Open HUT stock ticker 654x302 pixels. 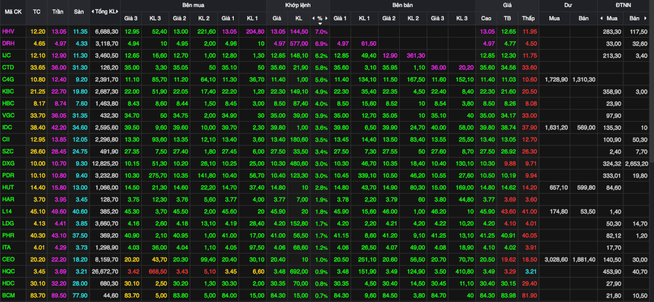click(8, 187)
